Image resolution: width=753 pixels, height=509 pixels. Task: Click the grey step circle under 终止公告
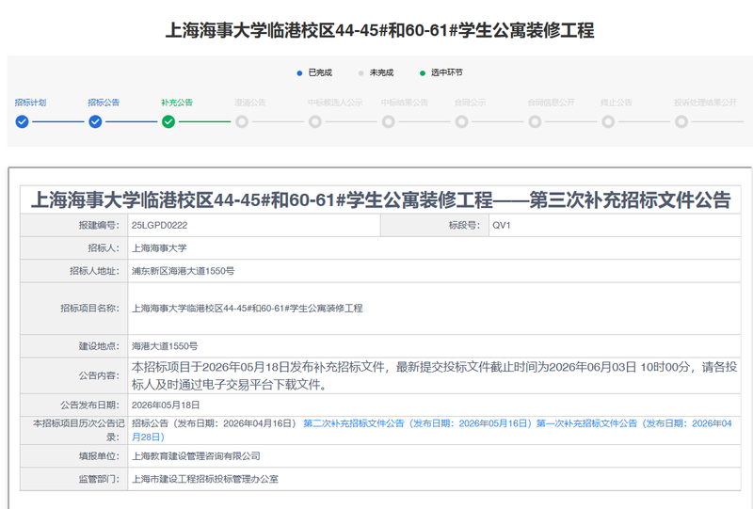[608, 122]
